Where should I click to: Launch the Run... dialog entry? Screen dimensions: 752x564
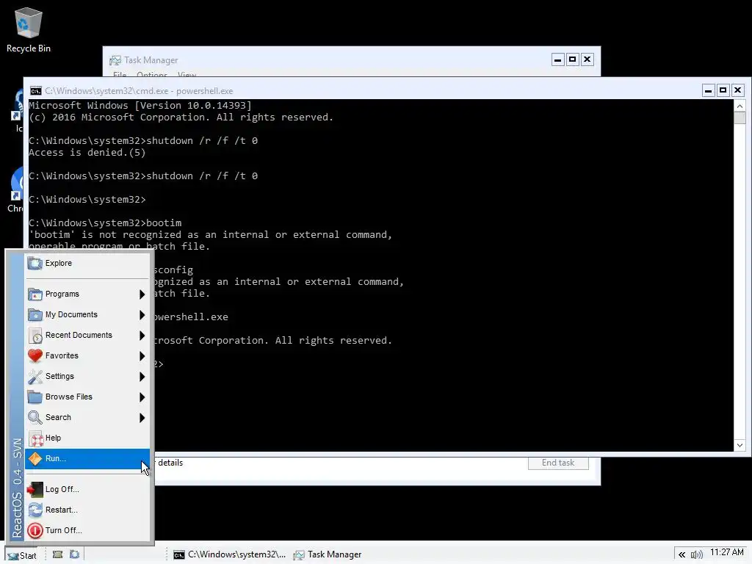[87, 458]
